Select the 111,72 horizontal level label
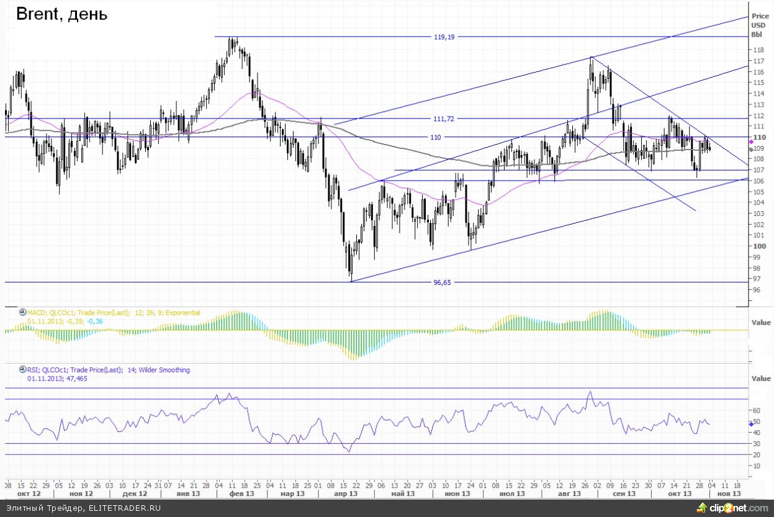 click(444, 119)
